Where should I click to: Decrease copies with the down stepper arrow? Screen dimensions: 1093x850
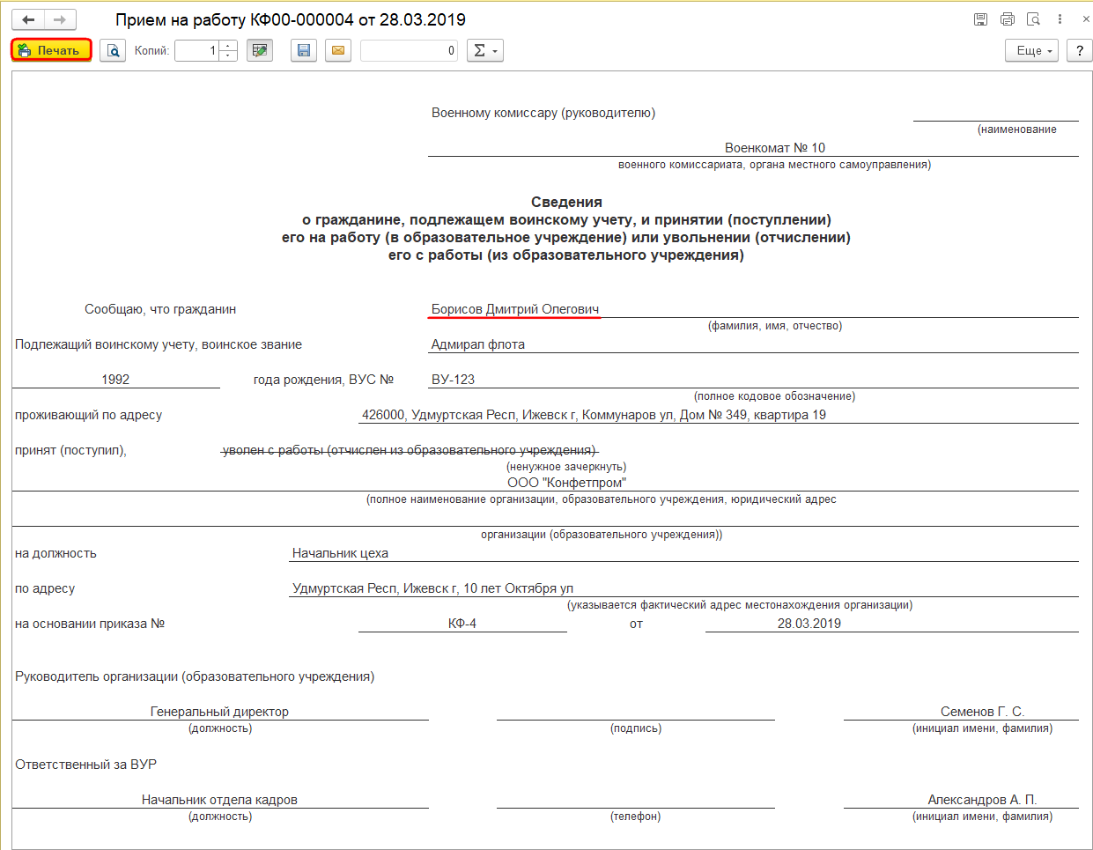[227, 55]
